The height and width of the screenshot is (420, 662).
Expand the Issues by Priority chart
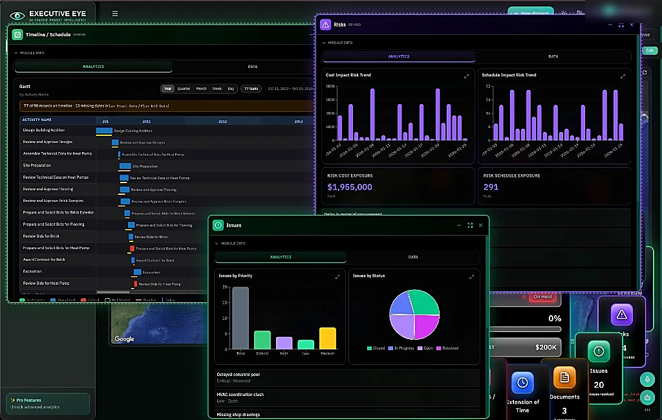point(337,277)
